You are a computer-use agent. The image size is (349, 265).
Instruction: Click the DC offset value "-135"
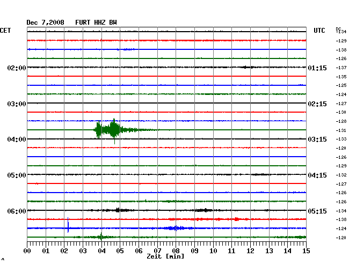coord(341,77)
